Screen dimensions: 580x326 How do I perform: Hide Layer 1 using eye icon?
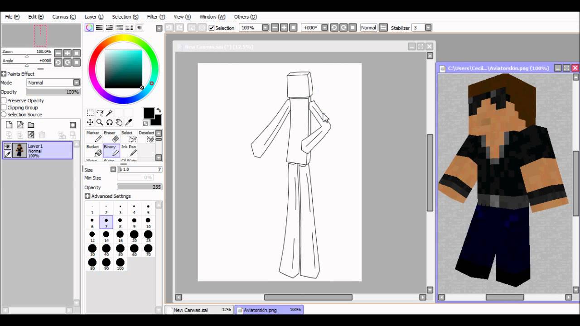(x=7, y=146)
